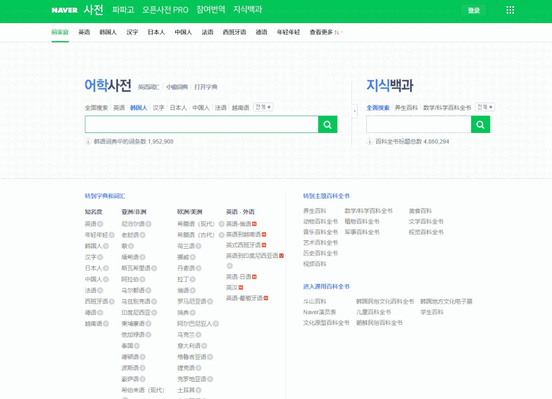Select the 파파고 item in top header

click(123, 10)
